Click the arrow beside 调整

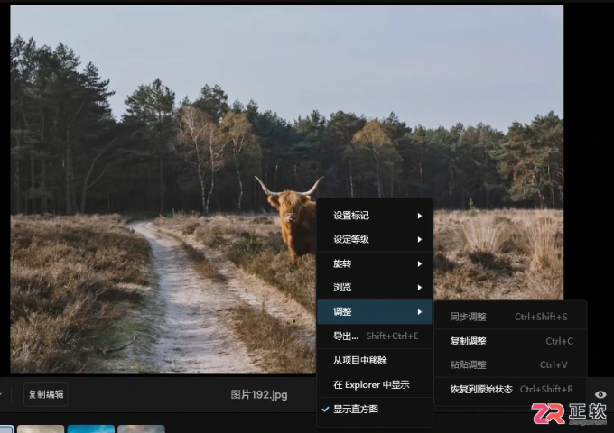pos(419,312)
